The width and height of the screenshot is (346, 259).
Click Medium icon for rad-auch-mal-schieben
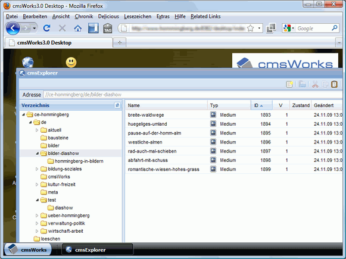(x=213, y=151)
